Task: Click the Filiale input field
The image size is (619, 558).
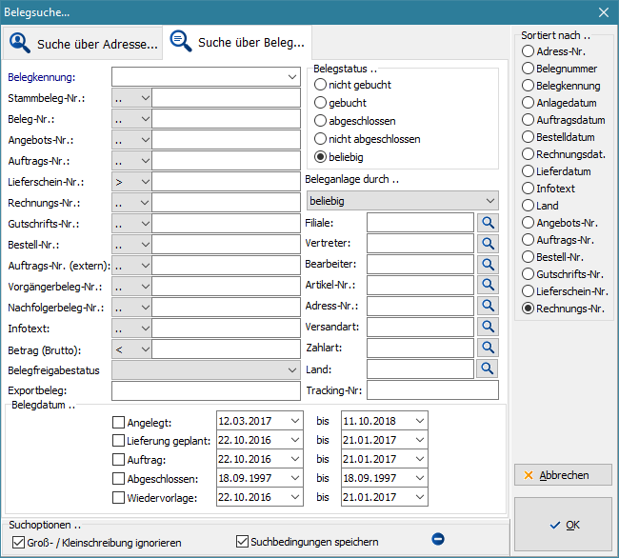Action: click(x=420, y=223)
